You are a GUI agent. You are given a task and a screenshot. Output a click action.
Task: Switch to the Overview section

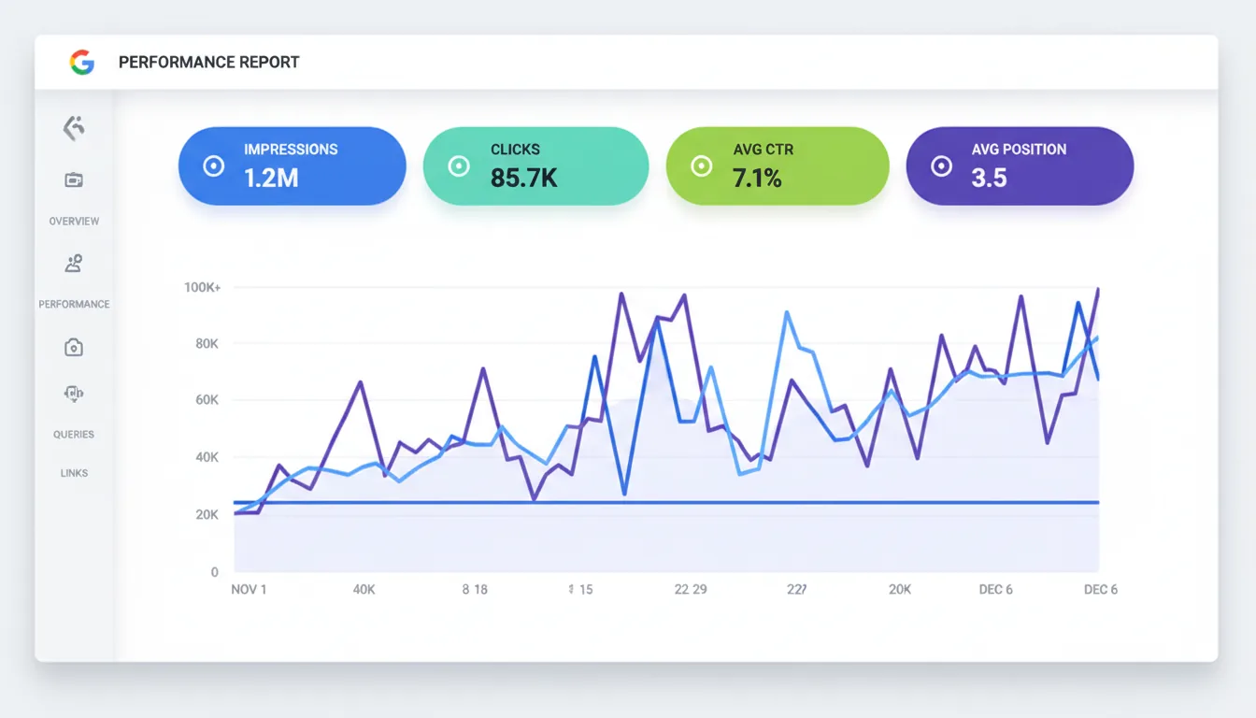click(x=73, y=221)
